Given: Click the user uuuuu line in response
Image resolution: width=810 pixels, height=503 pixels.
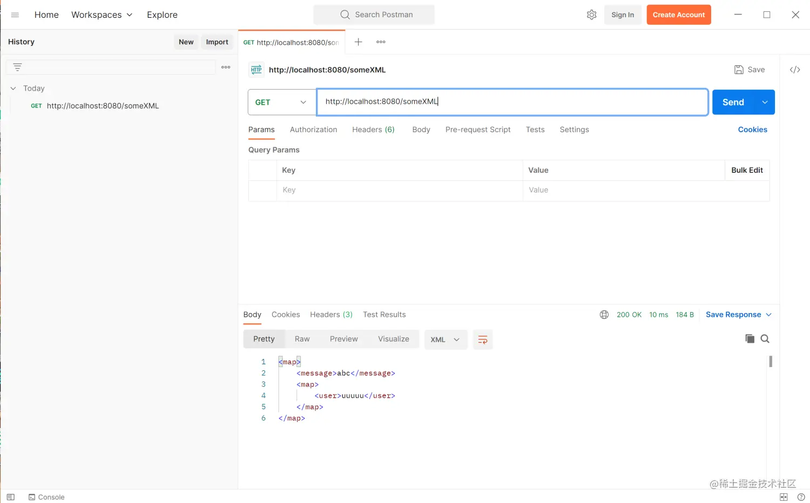Looking at the screenshot, I should point(355,396).
